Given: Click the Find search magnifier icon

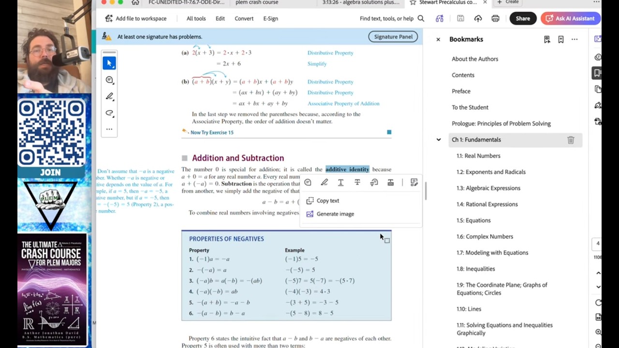Looking at the screenshot, I should pyautogui.click(x=421, y=18).
